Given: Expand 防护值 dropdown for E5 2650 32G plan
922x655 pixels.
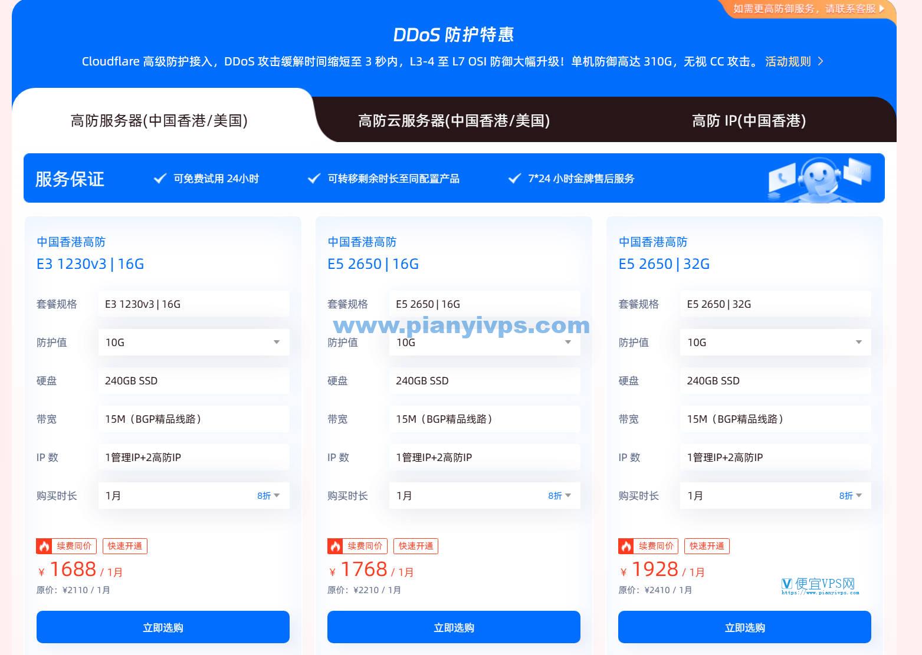Looking at the screenshot, I should click(x=858, y=343).
